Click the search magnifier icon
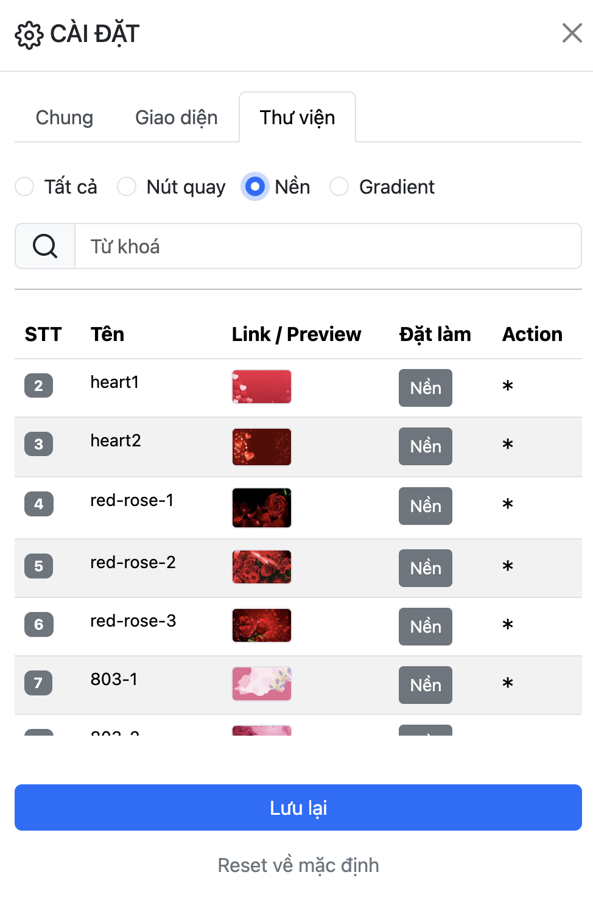The height and width of the screenshot is (911, 593). pos(45,247)
